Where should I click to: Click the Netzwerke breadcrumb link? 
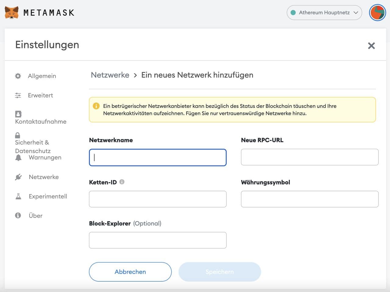pyautogui.click(x=110, y=75)
